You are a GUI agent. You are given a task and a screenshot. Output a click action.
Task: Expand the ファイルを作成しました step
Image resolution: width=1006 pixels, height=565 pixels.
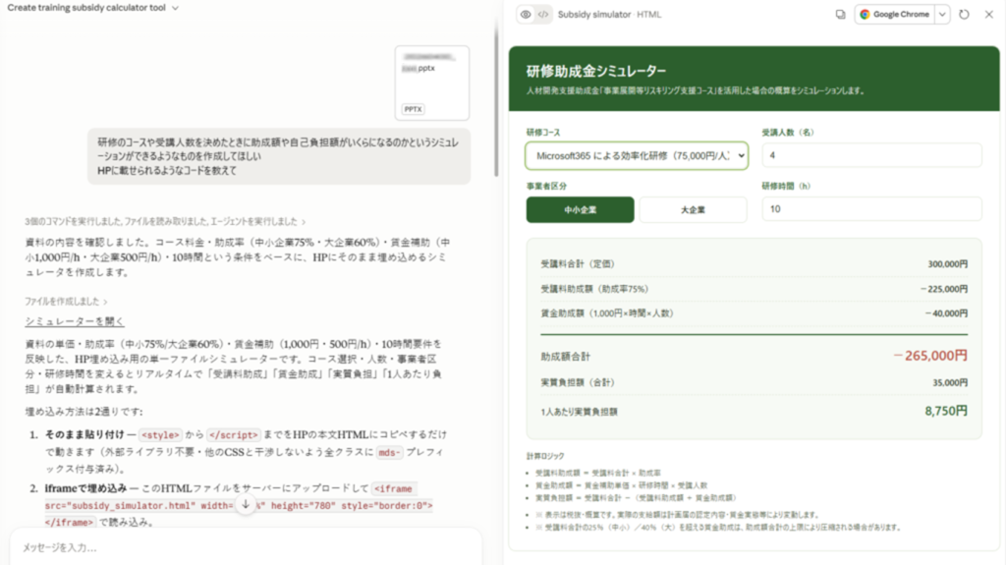pos(66,301)
